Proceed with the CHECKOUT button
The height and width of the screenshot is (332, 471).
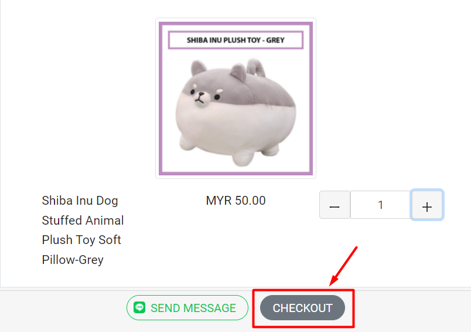click(302, 307)
